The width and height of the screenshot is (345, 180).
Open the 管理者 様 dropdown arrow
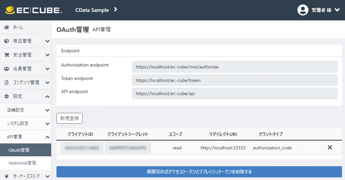pyautogui.click(x=337, y=10)
